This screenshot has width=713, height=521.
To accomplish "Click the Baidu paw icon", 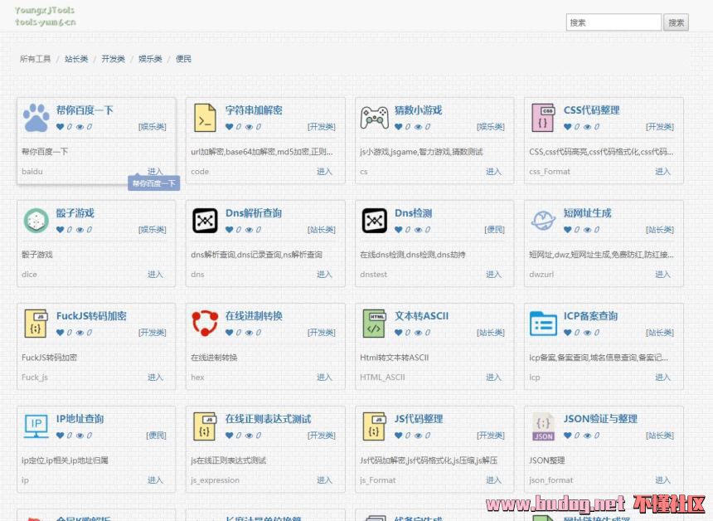I will [36, 118].
